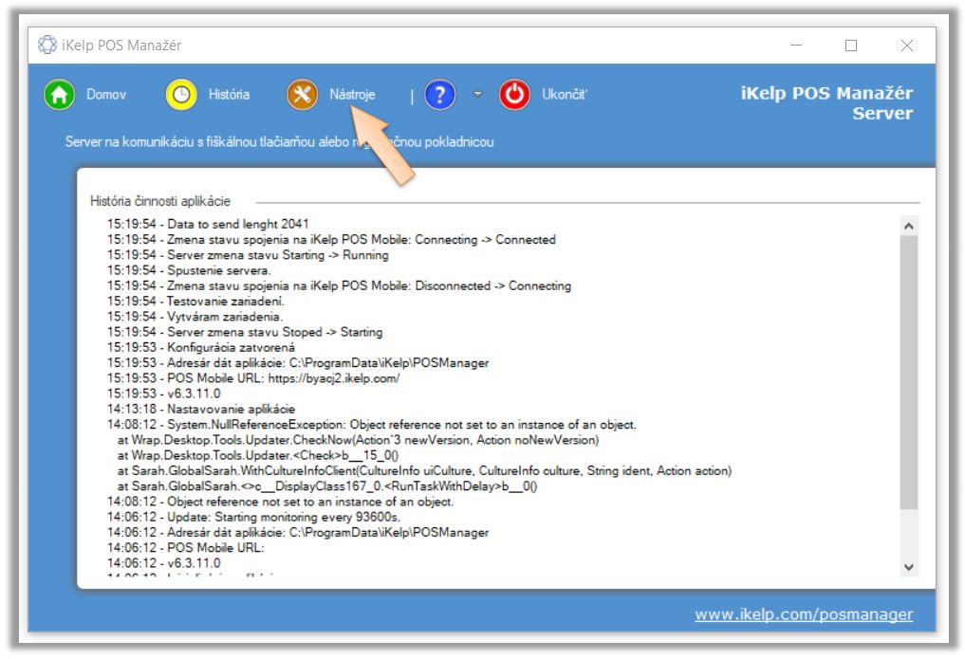This screenshot has width=965, height=659.
Task: Click the Ukončiť text label
Action: tap(565, 95)
